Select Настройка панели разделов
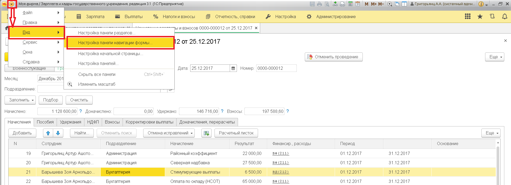Image resolution: width=511 pixels, height=185 pixels. point(119,33)
